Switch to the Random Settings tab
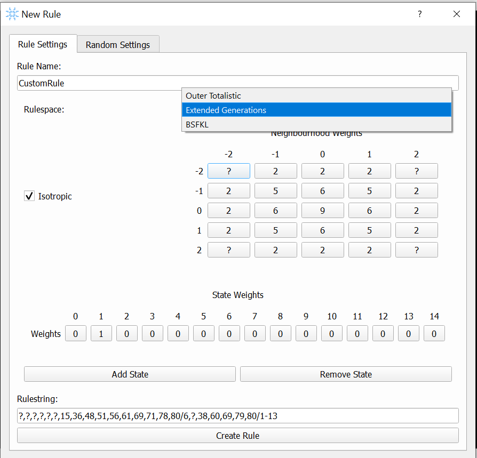Image resolution: width=477 pixels, height=458 pixels. pyautogui.click(x=118, y=44)
